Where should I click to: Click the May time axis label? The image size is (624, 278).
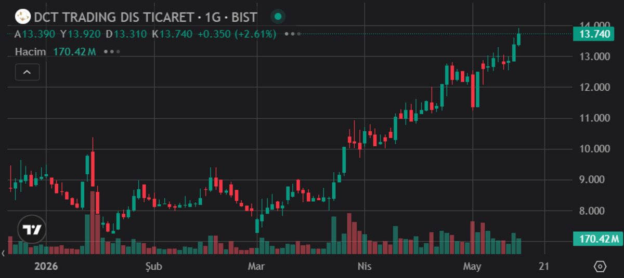pyautogui.click(x=472, y=267)
